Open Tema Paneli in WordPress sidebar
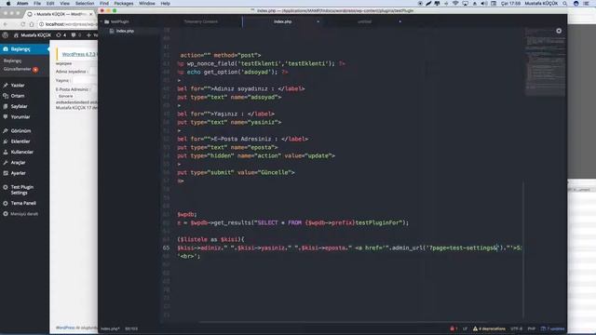596x335 pixels. pos(23,203)
